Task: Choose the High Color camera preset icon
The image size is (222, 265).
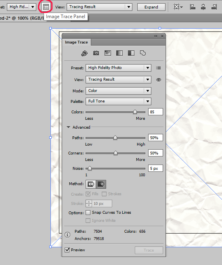Action: click(x=96, y=53)
